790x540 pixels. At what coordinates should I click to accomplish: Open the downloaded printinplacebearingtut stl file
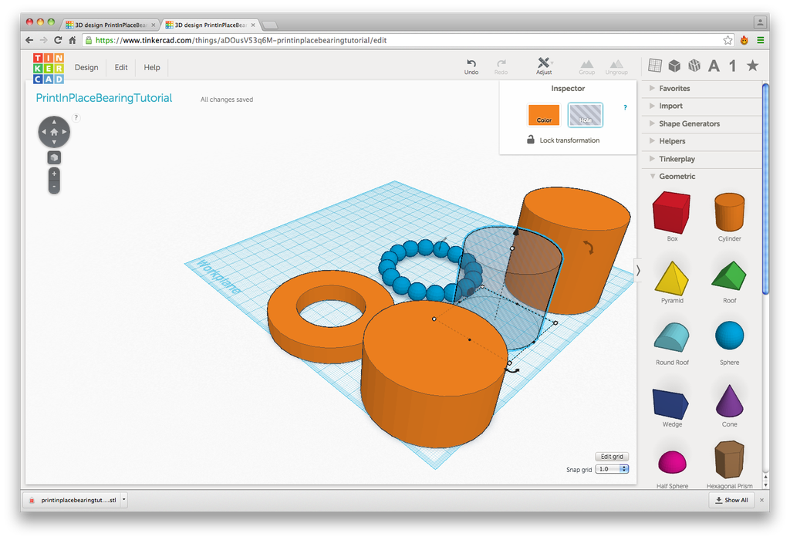(73, 500)
